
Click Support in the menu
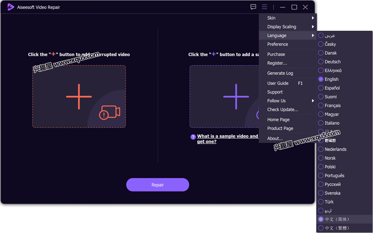tap(288, 92)
